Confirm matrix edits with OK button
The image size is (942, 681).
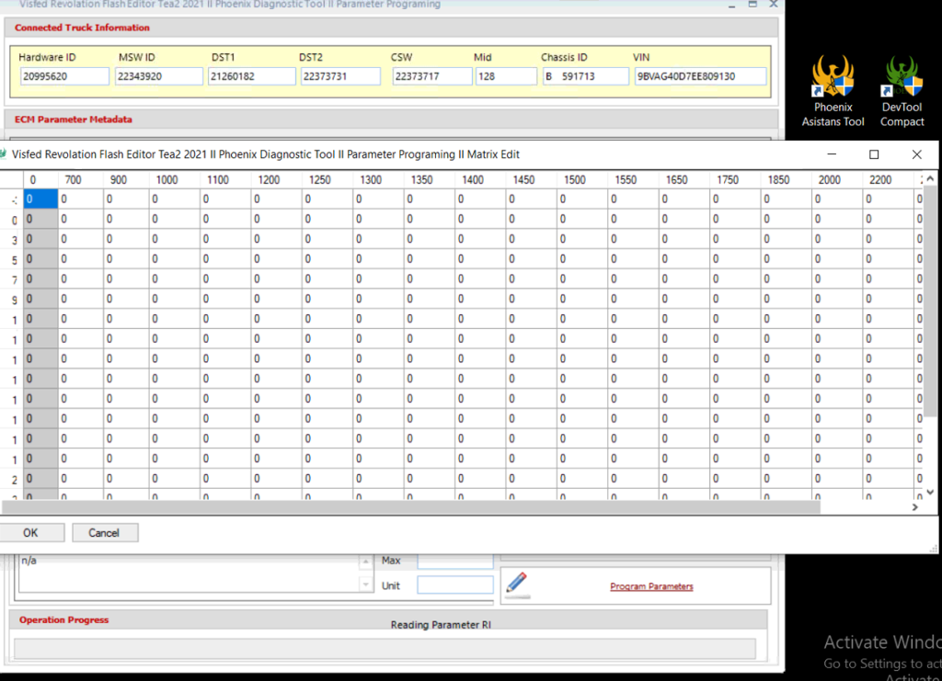coord(30,533)
